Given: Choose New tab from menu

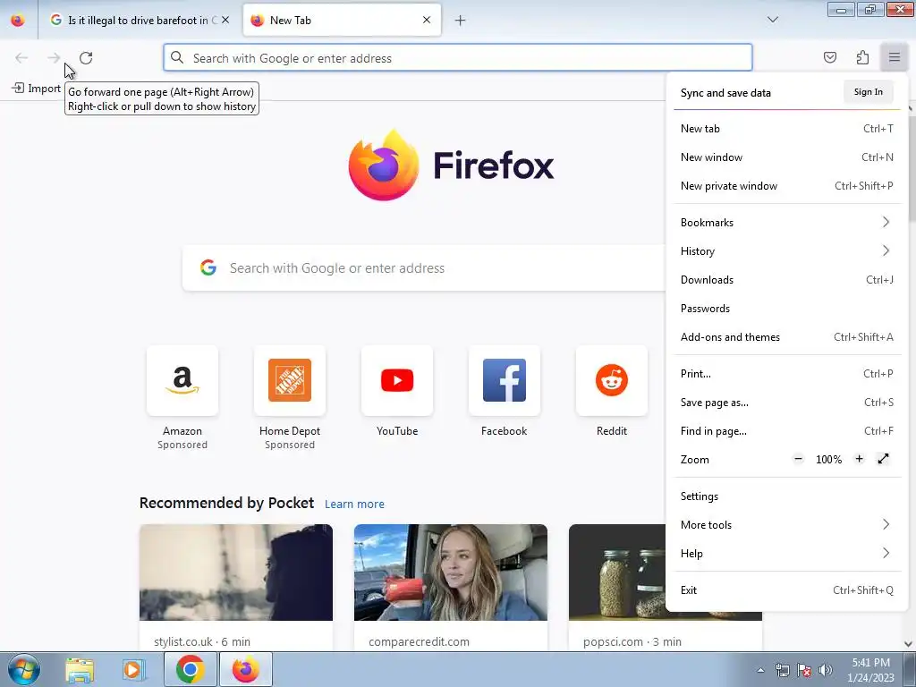Looking at the screenshot, I should coord(787,129).
